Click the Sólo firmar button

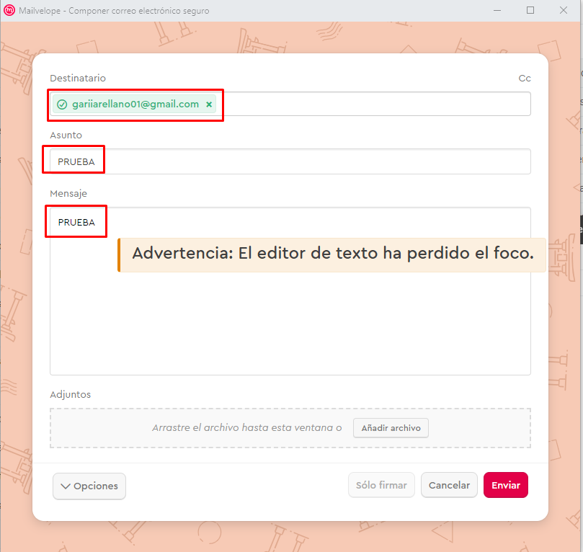tap(381, 485)
